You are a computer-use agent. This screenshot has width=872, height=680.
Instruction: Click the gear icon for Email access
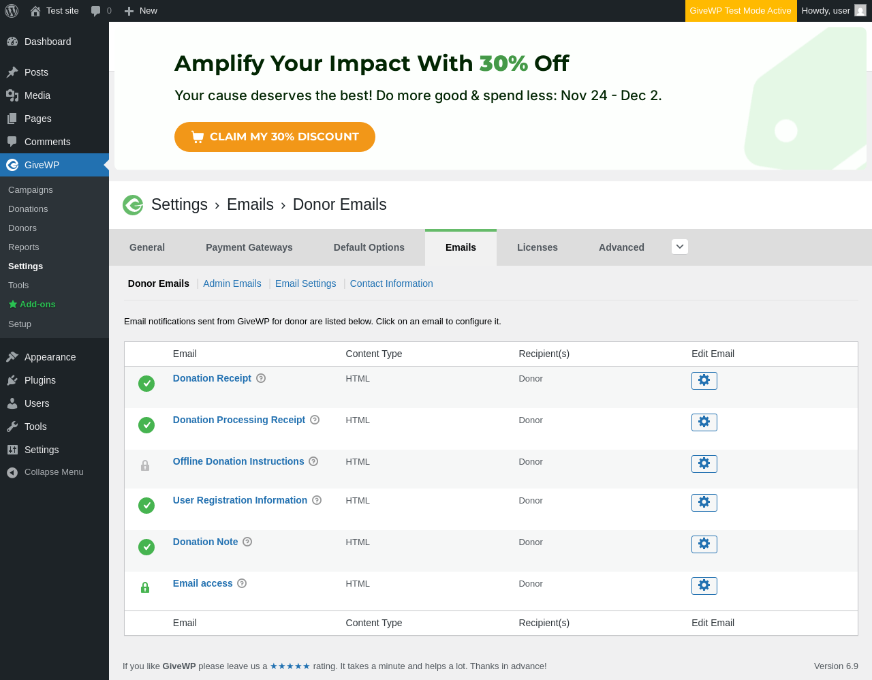(x=704, y=585)
